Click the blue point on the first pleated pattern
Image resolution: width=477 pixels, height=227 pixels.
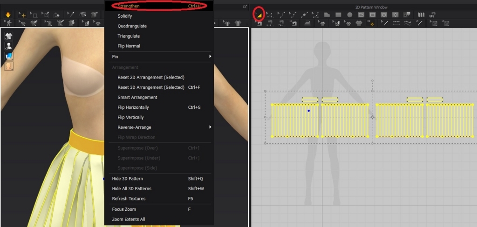pos(308,111)
